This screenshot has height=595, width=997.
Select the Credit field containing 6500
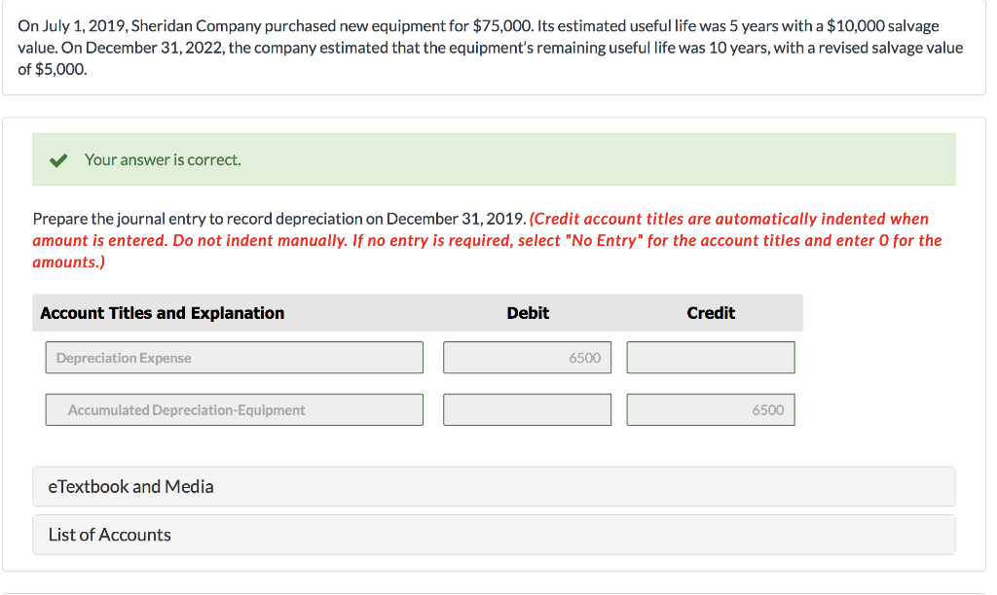click(710, 409)
